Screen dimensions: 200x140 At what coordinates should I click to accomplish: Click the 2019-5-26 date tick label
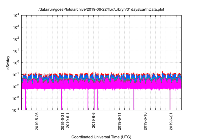click(x=37, y=121)
